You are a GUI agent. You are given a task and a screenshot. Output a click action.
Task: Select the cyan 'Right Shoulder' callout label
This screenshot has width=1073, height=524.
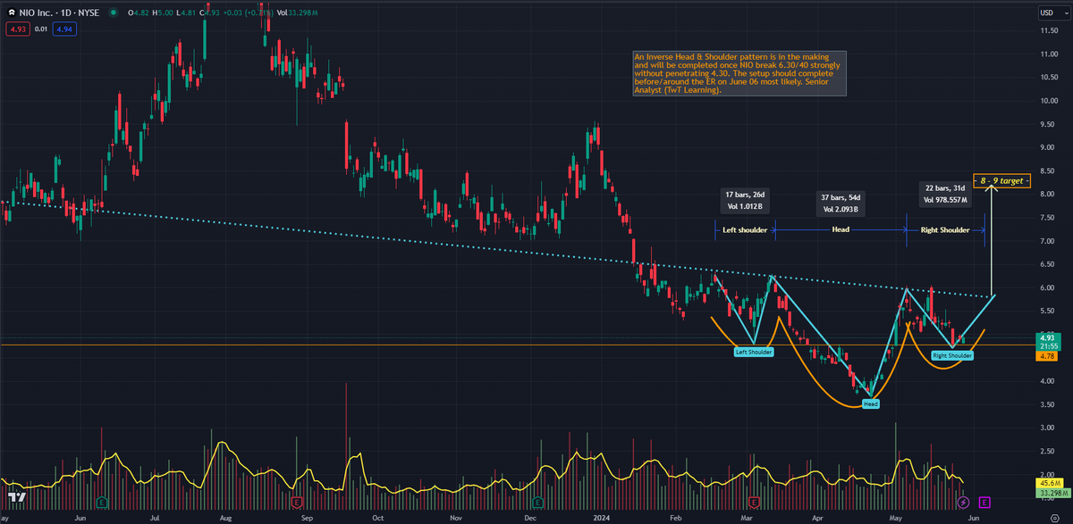[x=951, y=355]
